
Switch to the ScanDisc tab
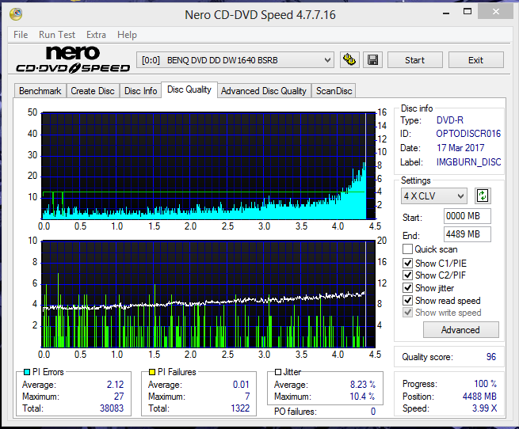pyautogui.click(x=334, y=91)
